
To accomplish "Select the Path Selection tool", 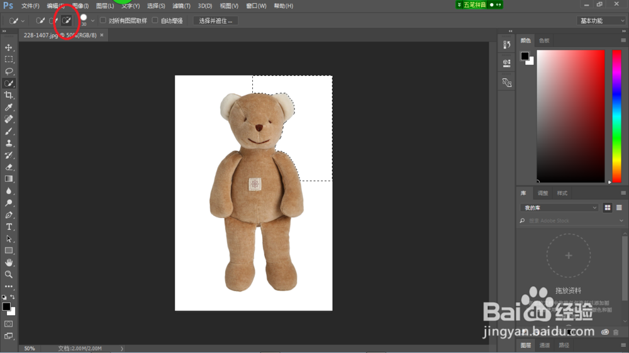I will pyautogui.click(x=8, y=239).
